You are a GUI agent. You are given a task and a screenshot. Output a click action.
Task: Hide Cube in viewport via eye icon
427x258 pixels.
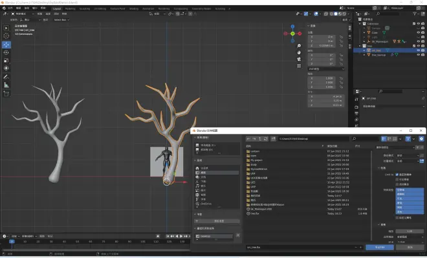pos(419,32)
